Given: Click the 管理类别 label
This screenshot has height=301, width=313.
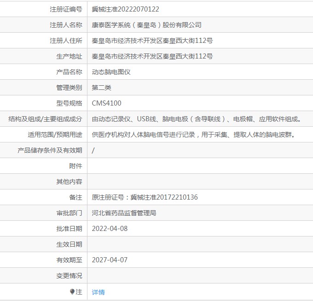Looking at the screenshot, I should click(x=69, y=88).
